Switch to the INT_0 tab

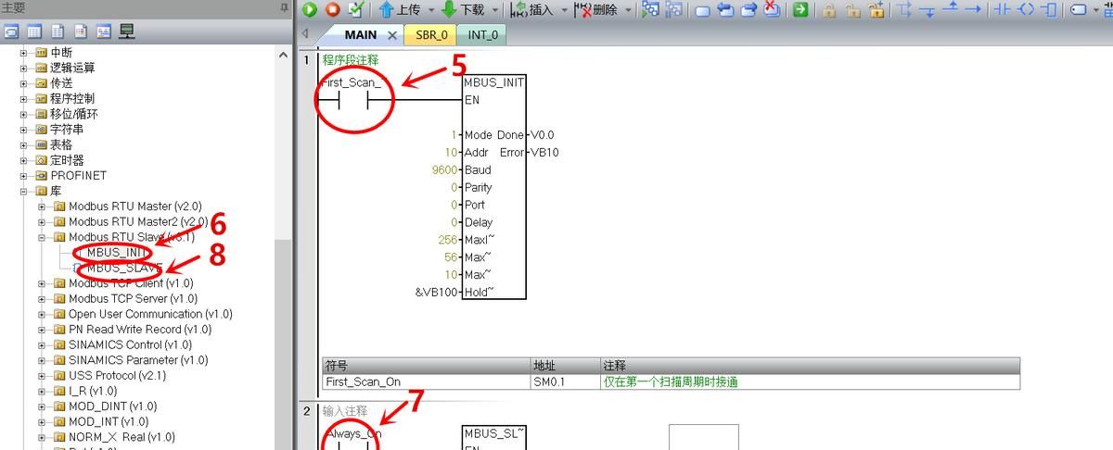[x=482, y=35]
